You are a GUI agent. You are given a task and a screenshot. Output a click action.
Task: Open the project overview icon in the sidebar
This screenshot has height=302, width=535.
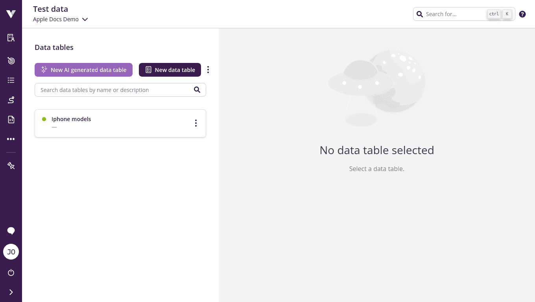click(x=11, y=38)
